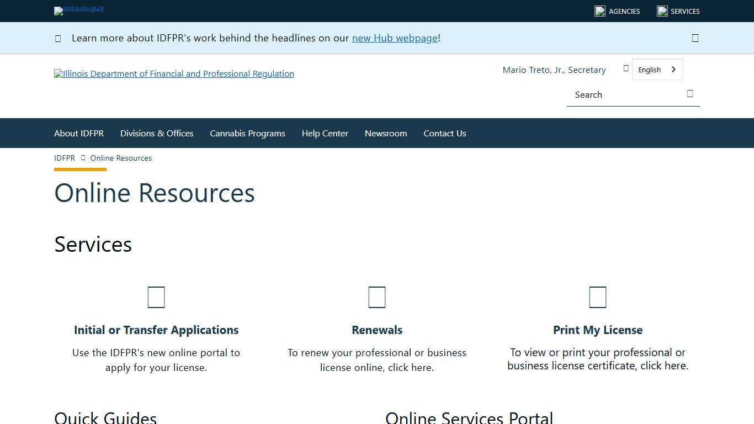Click inside the Search input field
754x424 pixels.
(x=618, y=94)
